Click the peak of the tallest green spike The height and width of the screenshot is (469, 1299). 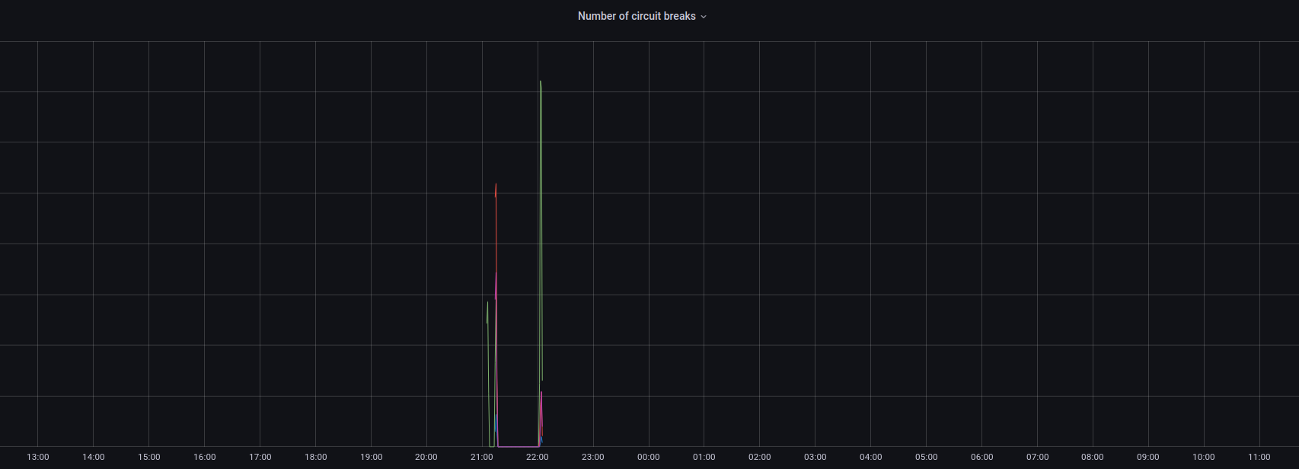click(541, 81)
